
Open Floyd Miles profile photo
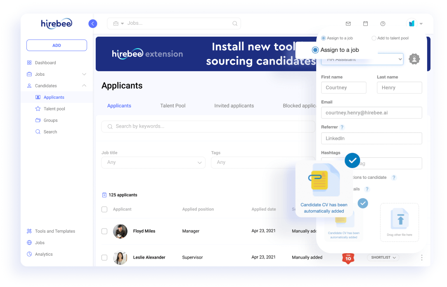[120, 231]
